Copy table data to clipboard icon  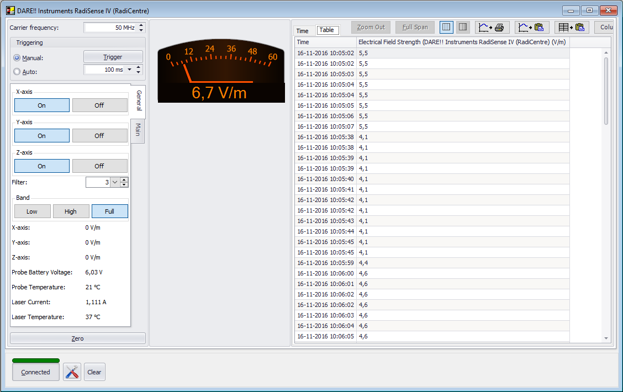pos(572,27)
